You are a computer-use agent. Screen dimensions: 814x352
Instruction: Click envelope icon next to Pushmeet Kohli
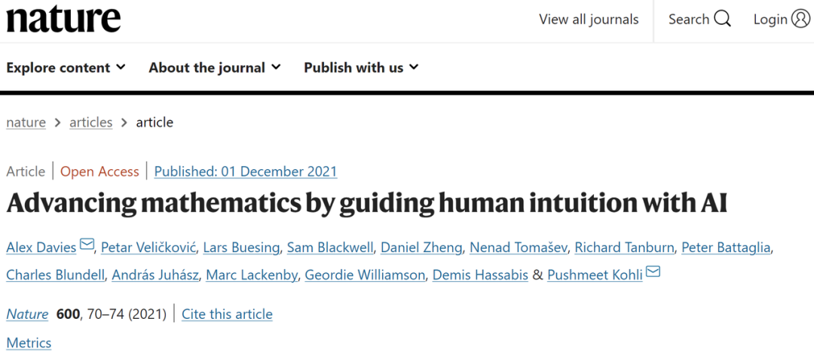[x=653, y=272]
